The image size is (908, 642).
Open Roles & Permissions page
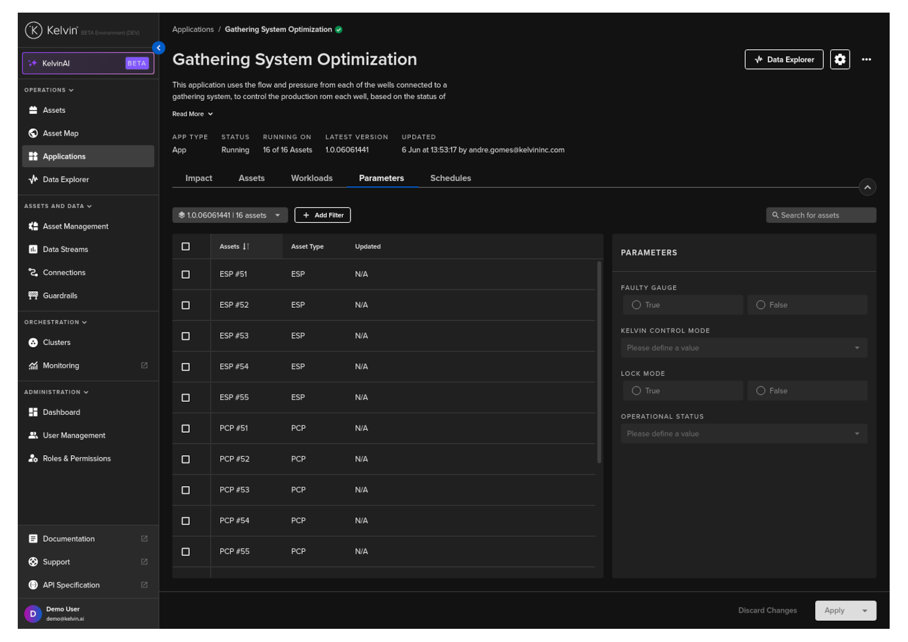[x=76, y=459]
